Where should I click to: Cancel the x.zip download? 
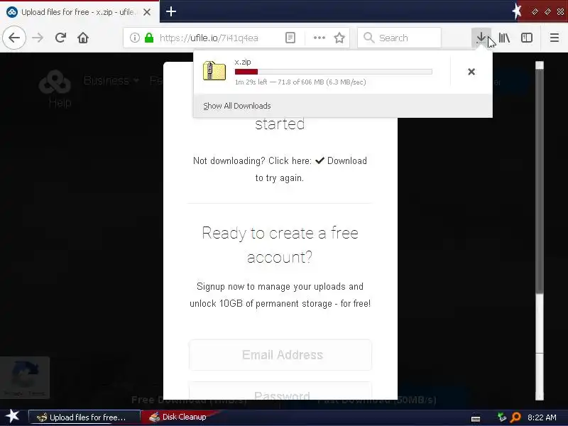[x=471, y=72]
